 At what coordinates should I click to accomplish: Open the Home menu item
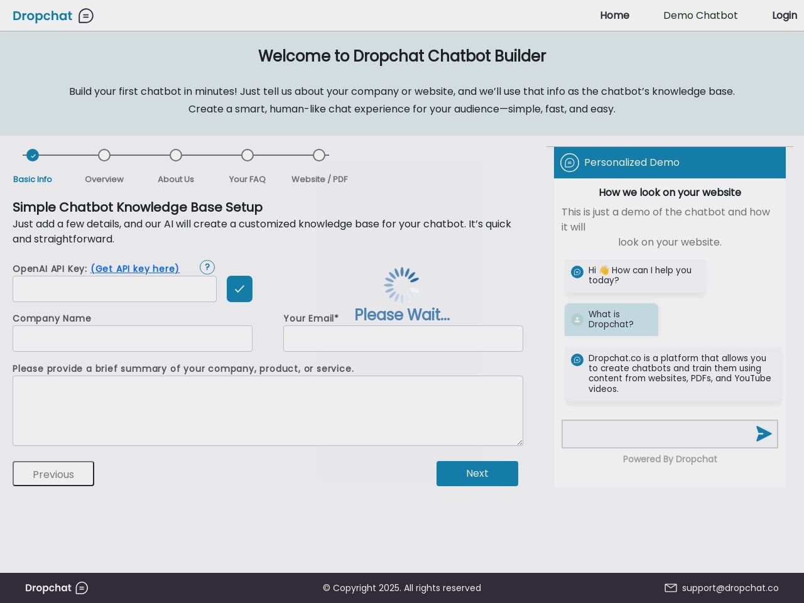[614, 16]
